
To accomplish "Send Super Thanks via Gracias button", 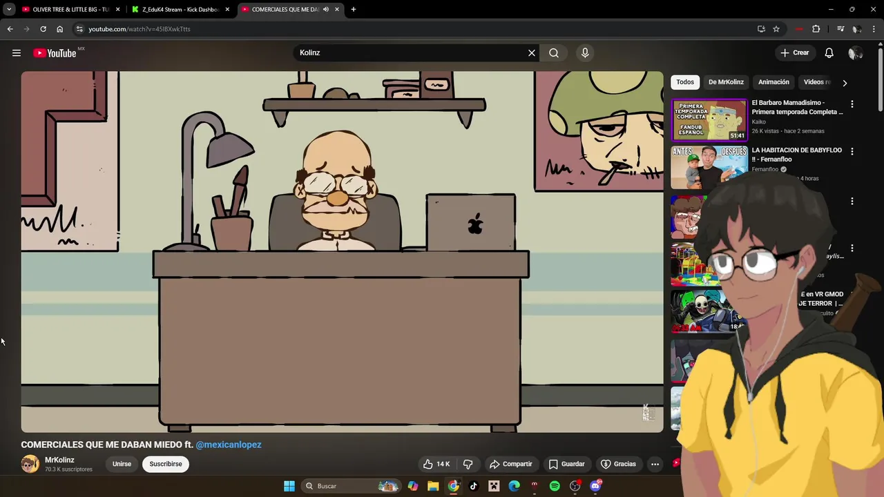I will pos(618,464).
